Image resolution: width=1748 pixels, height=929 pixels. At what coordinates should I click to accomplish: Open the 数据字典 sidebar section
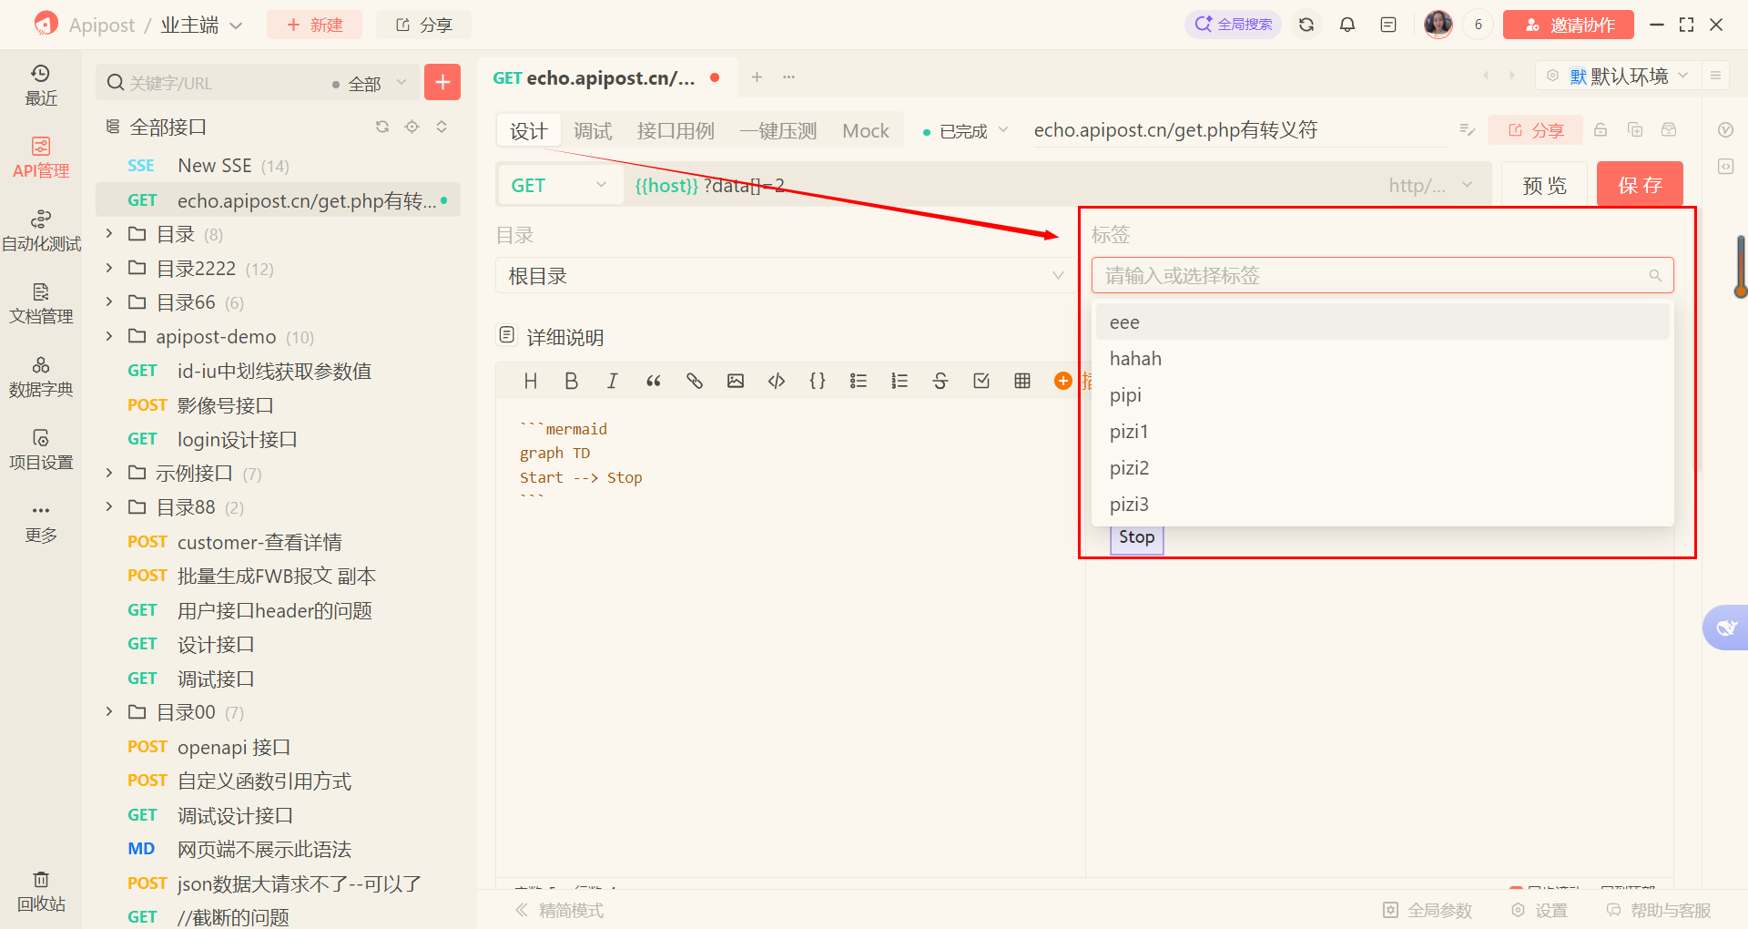click(41, 377)
